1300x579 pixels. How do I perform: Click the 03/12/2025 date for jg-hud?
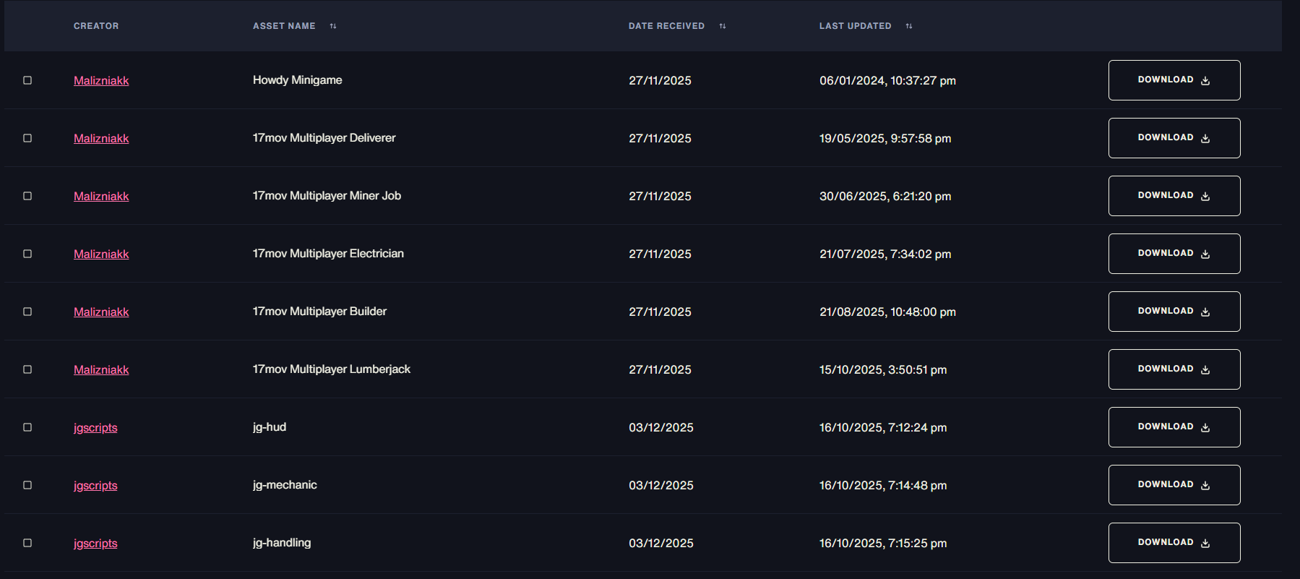pyautogui.click(x=661, y=428)
